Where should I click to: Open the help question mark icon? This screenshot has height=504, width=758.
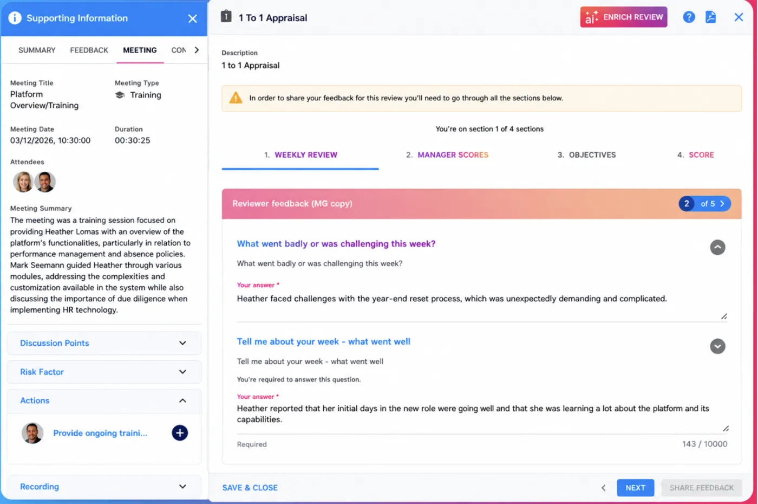[689, 17]
